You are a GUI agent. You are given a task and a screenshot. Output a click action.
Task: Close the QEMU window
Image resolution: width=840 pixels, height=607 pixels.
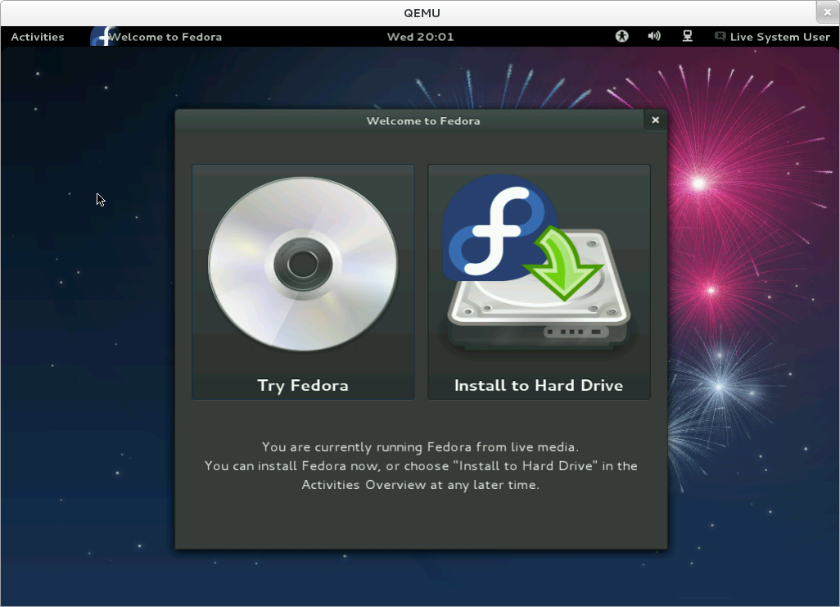[x=827, y=12]
